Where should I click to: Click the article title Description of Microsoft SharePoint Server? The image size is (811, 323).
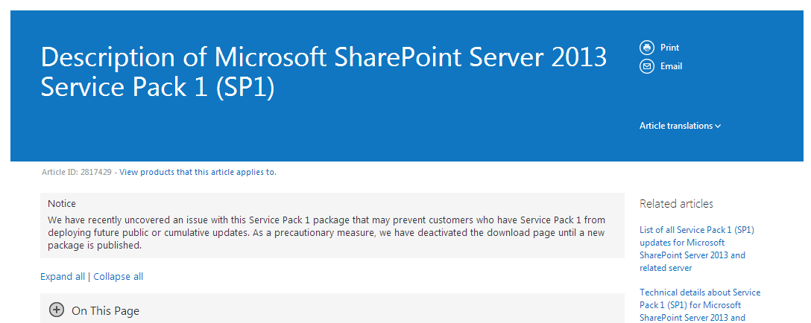coord(324,72)
